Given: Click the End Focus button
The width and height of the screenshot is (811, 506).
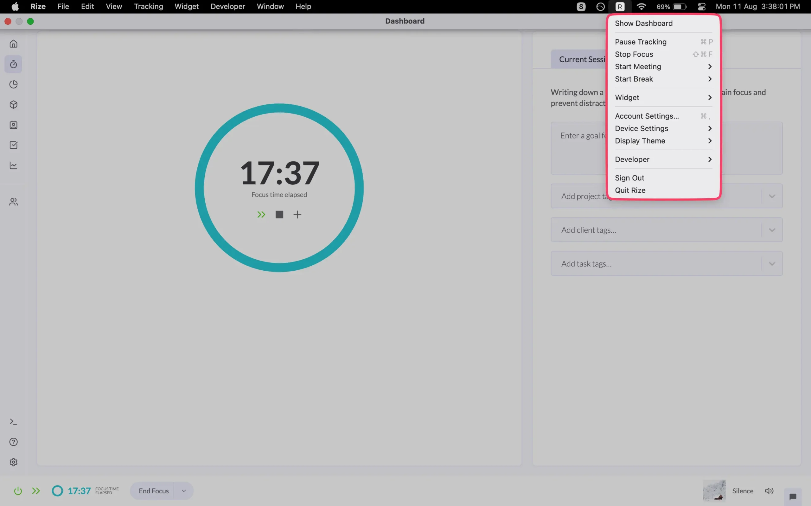Looking at the screenshot, I should pos(153,491).
